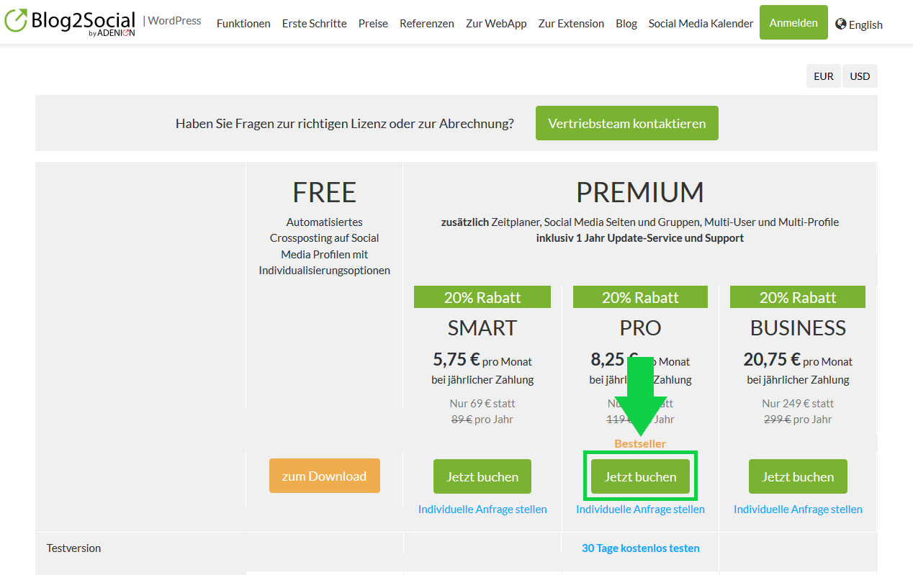The width and height of the screenshot is (913, 575).
Task: Click the 20,75 € price
Action: click(x=772, y=359)
